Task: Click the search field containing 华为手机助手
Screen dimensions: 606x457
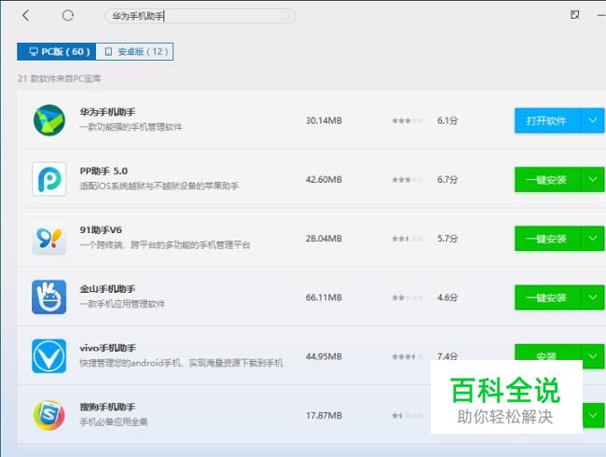Action: (200, 16)
